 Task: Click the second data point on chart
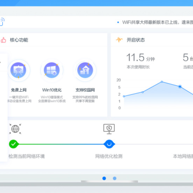click(x=143, y=92)
